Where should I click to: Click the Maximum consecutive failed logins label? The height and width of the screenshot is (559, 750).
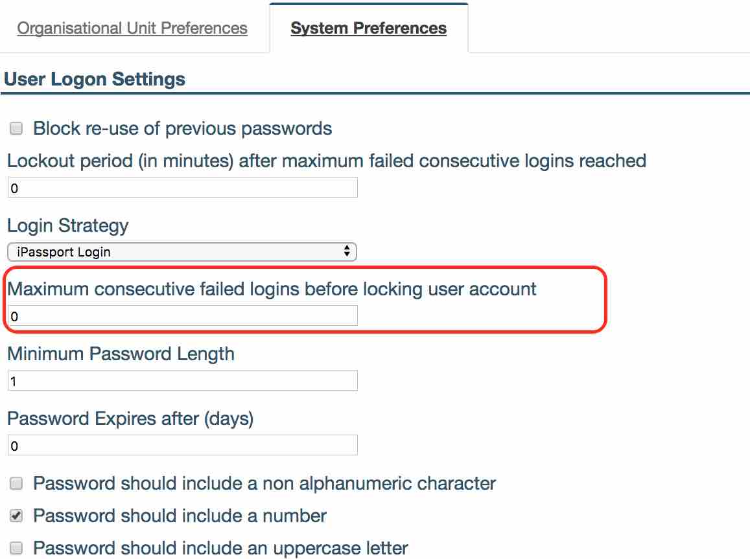pos(272,289)
